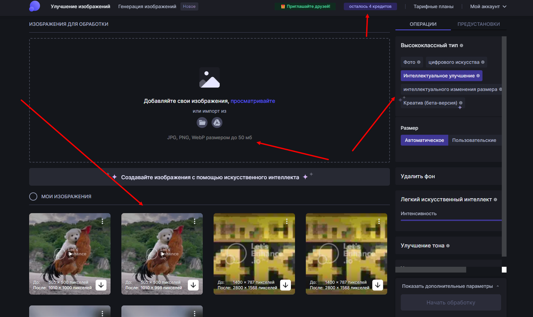Viewport: 533px width, 317px height.
Task: Expand the Улучшение тона section
Action: 448,245
